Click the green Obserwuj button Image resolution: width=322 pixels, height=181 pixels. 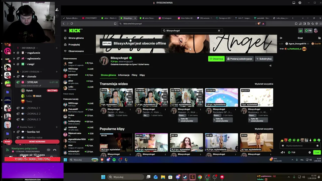coord(216,59)
